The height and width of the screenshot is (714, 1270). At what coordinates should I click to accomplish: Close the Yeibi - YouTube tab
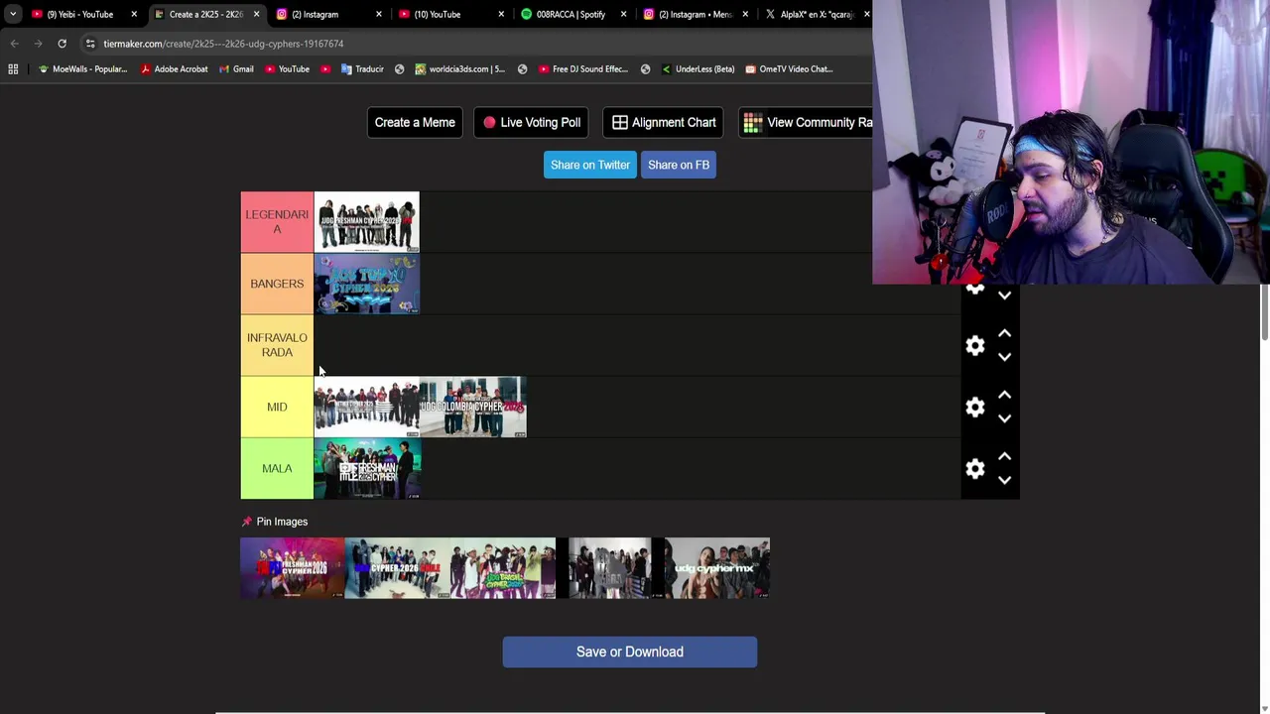[x=134, y=14]
